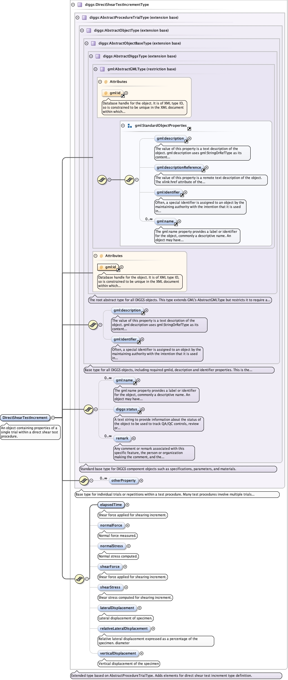
Task: Click the @ icon in first Attributes header
Action: coord(106,82)
